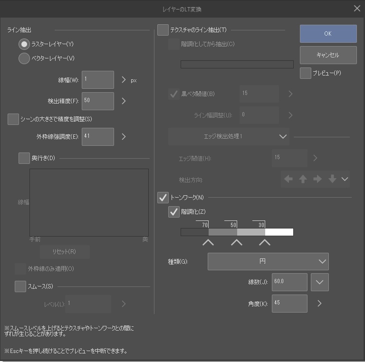Expand the 線数 dropdown arrow

[319, 282]
